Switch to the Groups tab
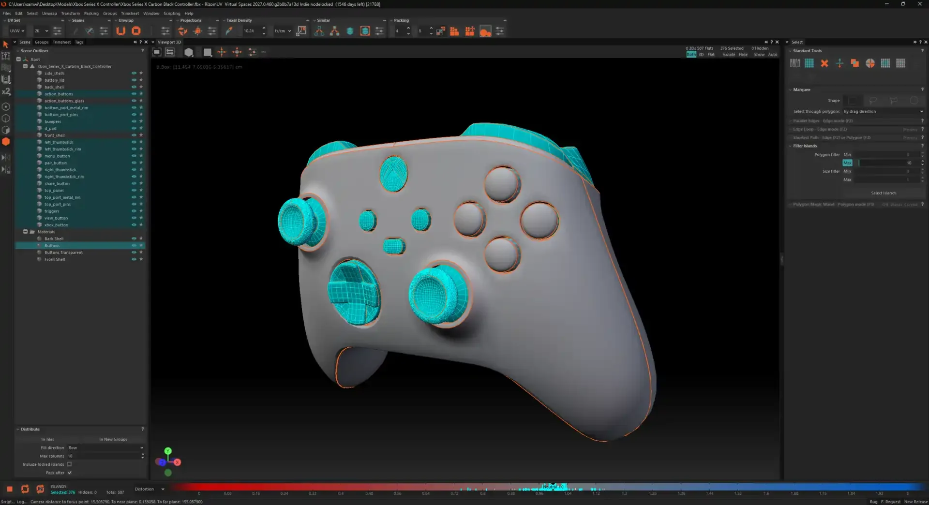Screen dimensions: 929x505 tap(42, 42)
